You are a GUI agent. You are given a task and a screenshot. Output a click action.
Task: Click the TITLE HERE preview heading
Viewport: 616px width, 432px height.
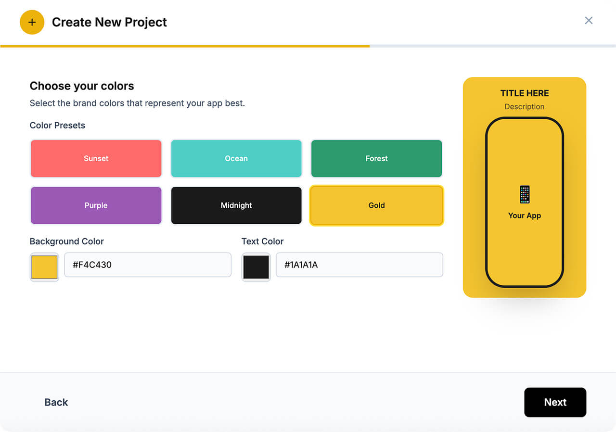tap(524, 93)
